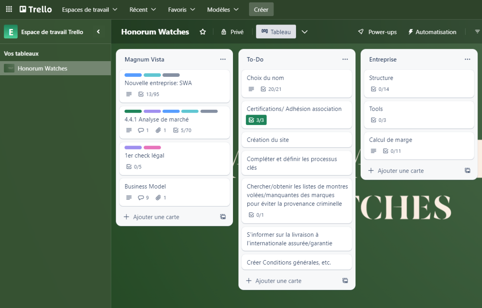Open Créer Conditions générales card
This screenshot has width=482, height=308.
click(297, 262)
